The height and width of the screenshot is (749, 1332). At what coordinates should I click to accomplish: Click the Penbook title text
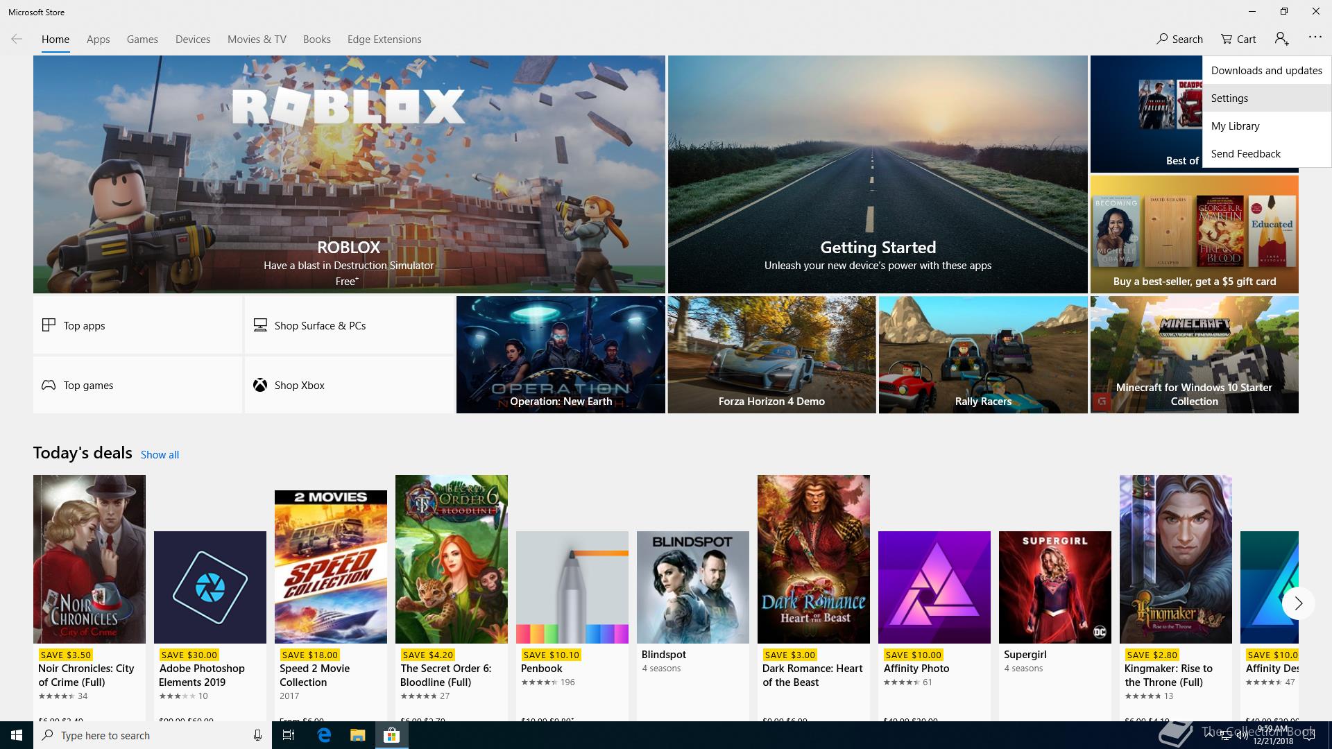pos(541,669)
